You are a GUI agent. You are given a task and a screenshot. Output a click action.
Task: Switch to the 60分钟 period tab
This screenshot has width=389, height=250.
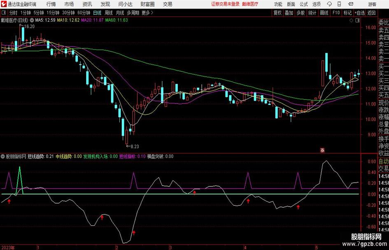tap(84, 13)
